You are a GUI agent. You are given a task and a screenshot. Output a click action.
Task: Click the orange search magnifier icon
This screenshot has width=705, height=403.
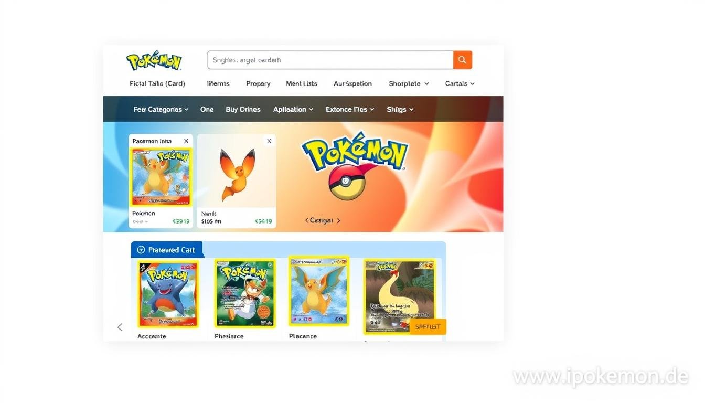tap(462, 60)
